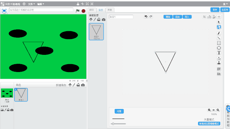Open the sprite info via the blue i badge
230x129 pixels.
click(x=16, y=89)
